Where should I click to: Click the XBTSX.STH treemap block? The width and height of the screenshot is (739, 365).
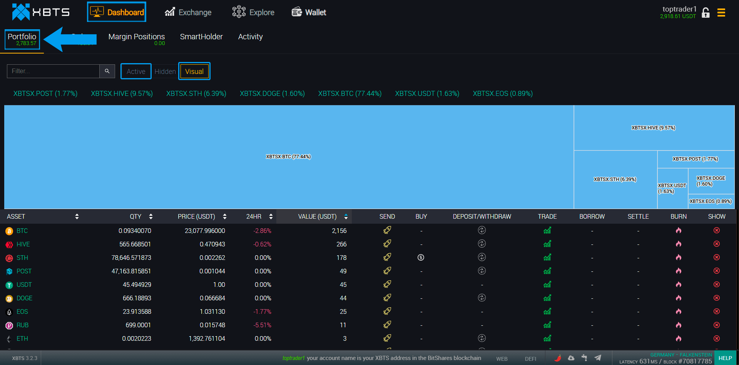coord(615,179)
